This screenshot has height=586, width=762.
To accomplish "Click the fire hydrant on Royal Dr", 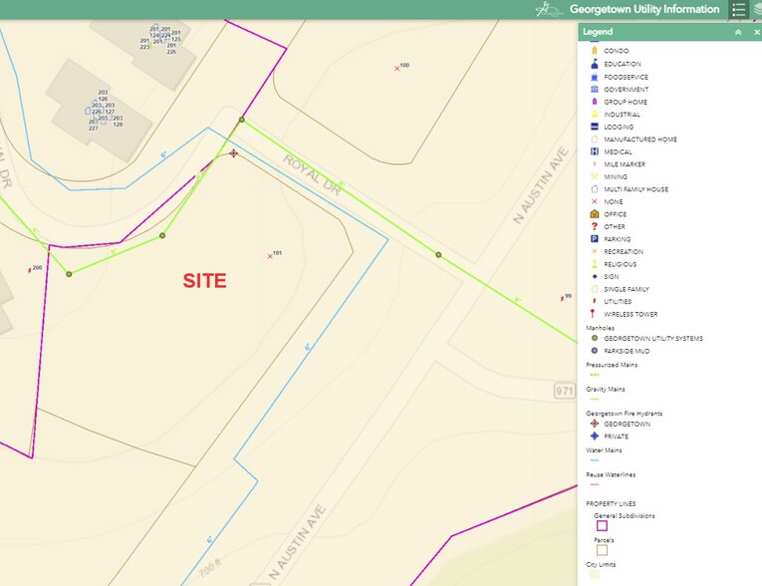I will [x=233, y=153].
